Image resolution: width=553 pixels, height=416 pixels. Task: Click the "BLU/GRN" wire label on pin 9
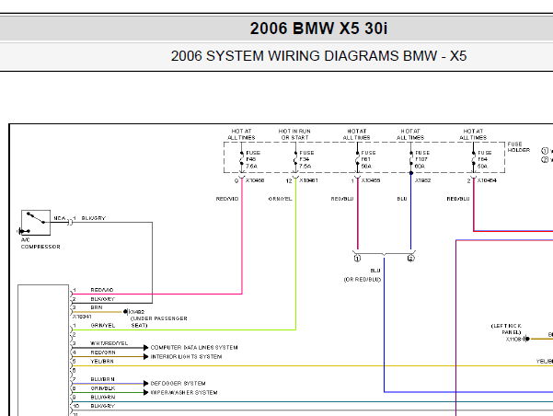[103, 398]
